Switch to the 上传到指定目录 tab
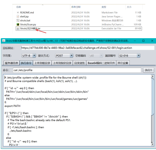Screen dimensions: 156x150 coord(62,63)
